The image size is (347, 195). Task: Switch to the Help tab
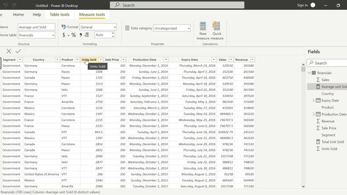click(x=37, y=15)
